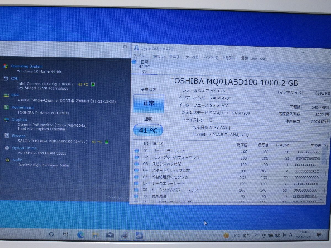
Task: Click the status circle for スループットパフォーマンス
Action: (137, 157)
